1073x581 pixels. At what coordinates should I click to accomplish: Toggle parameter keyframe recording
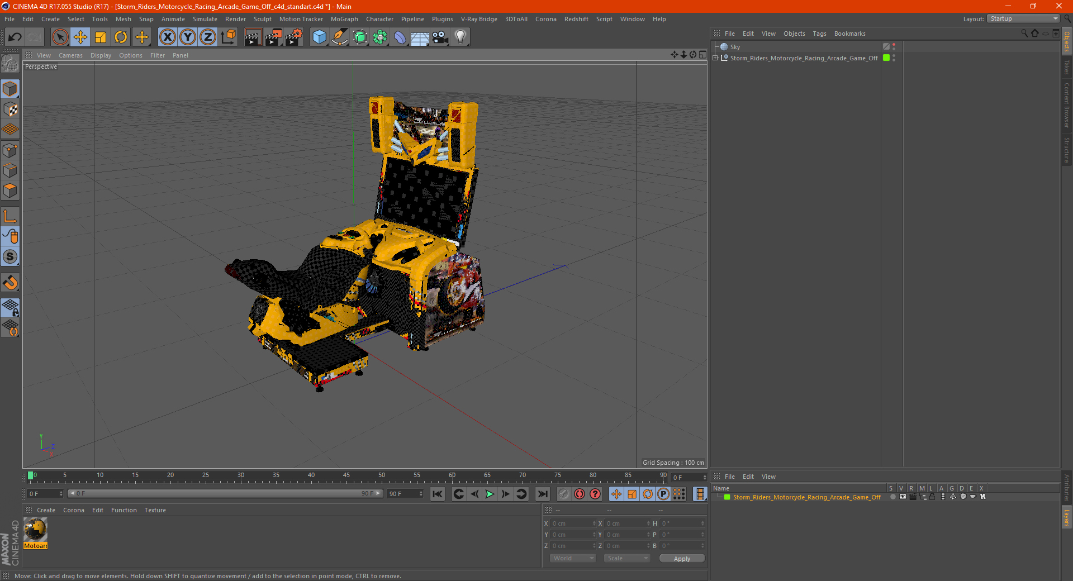pyautogui.click(x=663, y=494)
